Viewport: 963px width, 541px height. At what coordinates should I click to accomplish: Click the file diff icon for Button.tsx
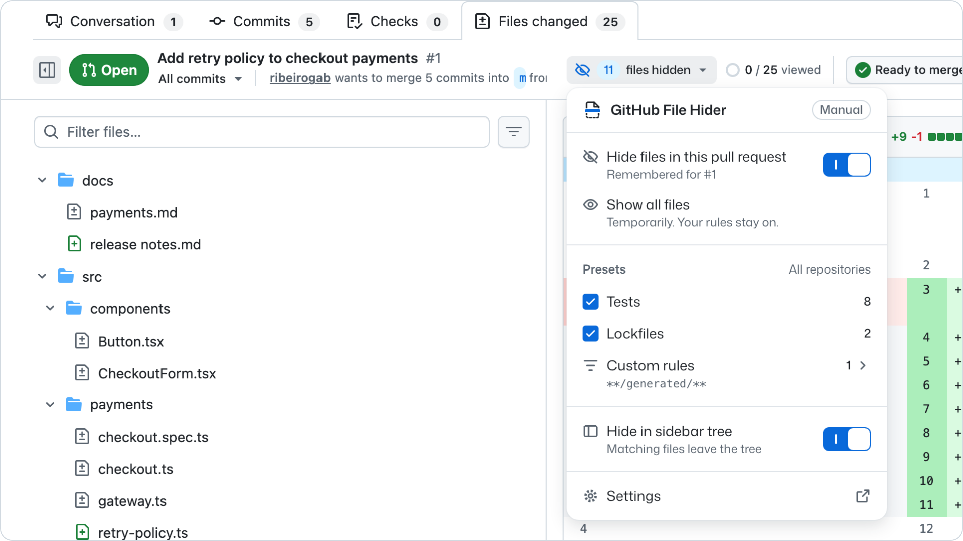click(82, 341)
